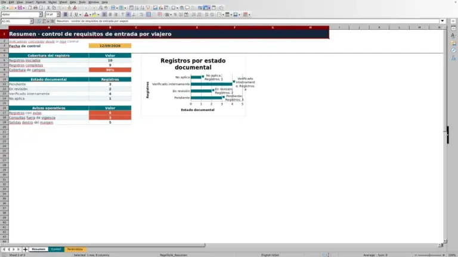The height and width of the screenshot is (257, 458).
Task: Click the Format as Percent icon
Action: tap(175, 14)
